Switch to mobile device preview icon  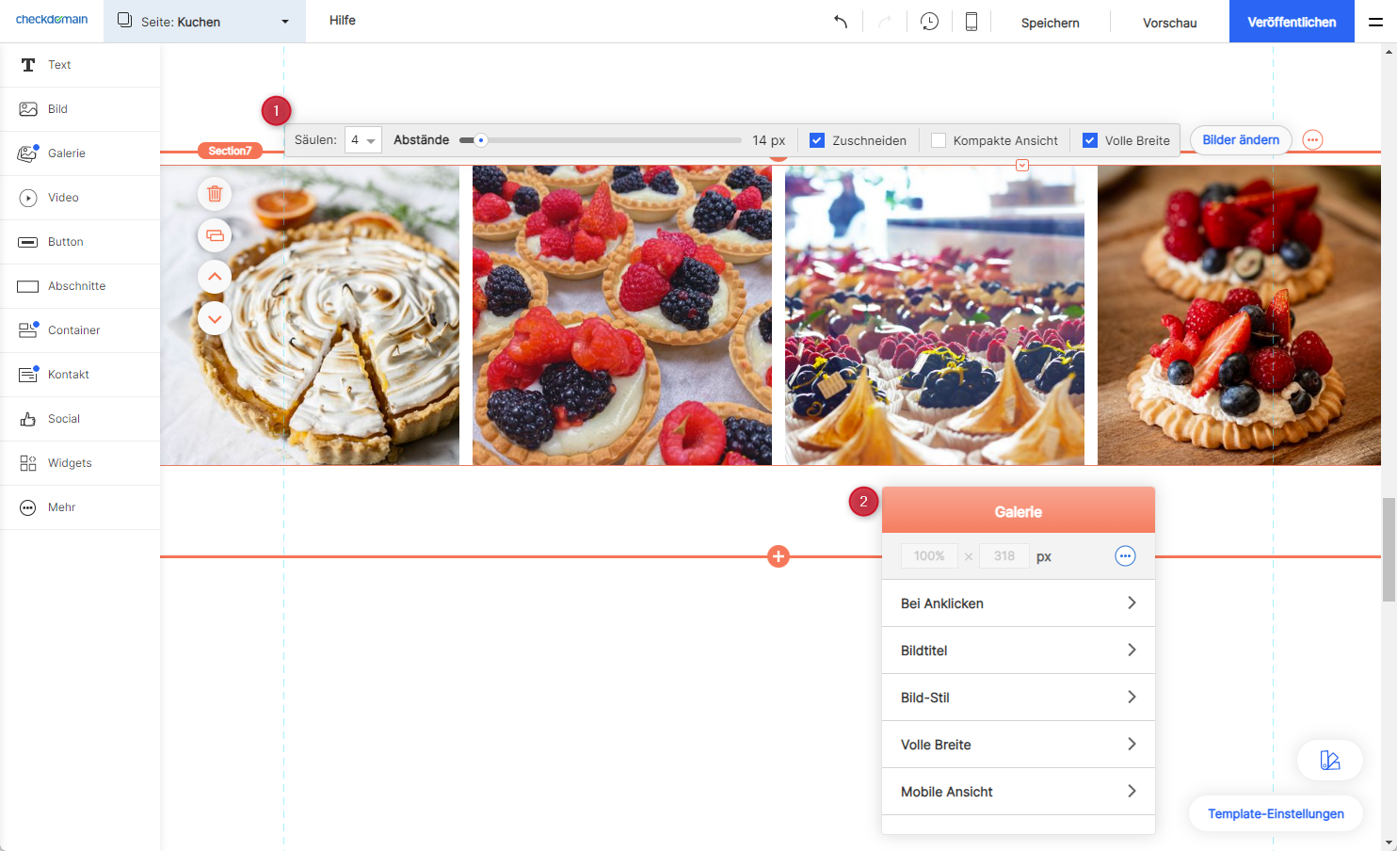coord(971,22)
